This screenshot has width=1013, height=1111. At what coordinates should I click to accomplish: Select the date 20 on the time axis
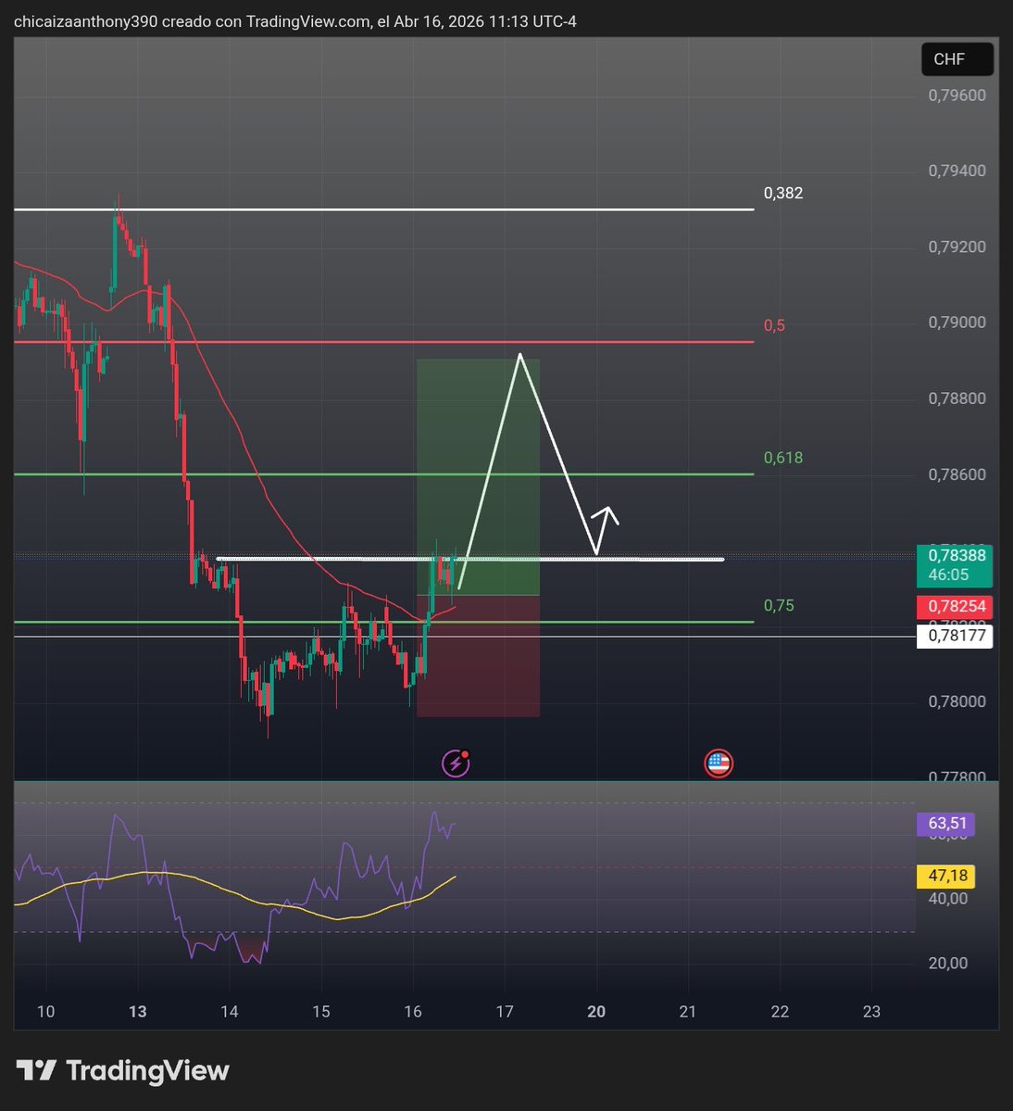coord(595,1012)
